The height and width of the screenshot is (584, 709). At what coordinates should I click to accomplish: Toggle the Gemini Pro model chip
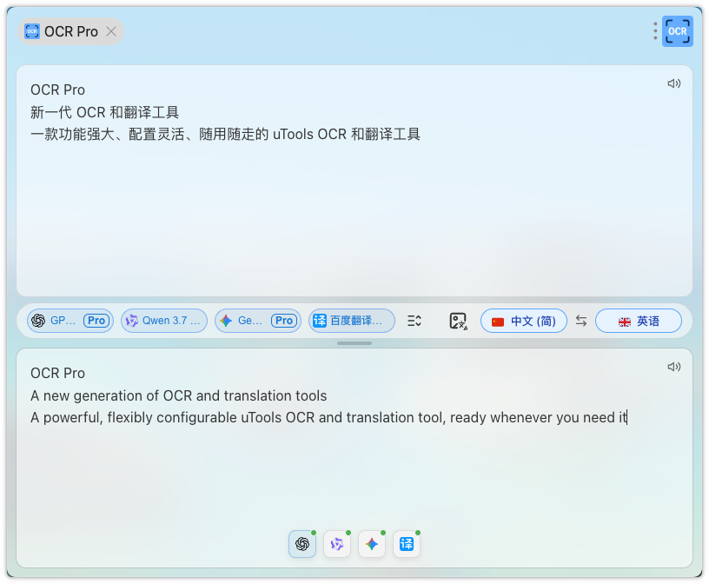(x=258, y=321)
